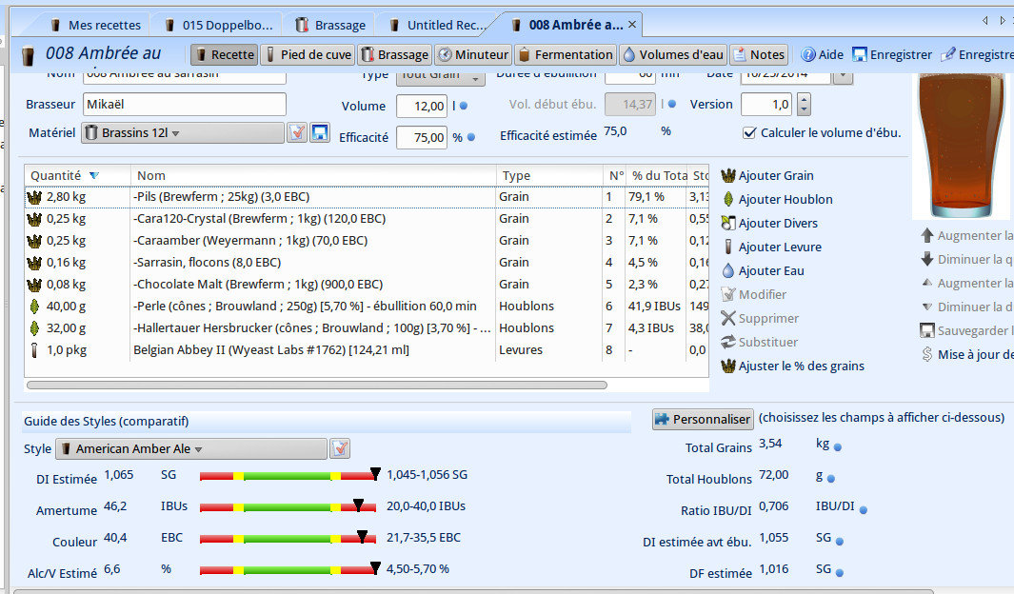Viewport: 1014px width, 594px height.
Task: Open the Pied de cuve section
Action: click(308, 55)
